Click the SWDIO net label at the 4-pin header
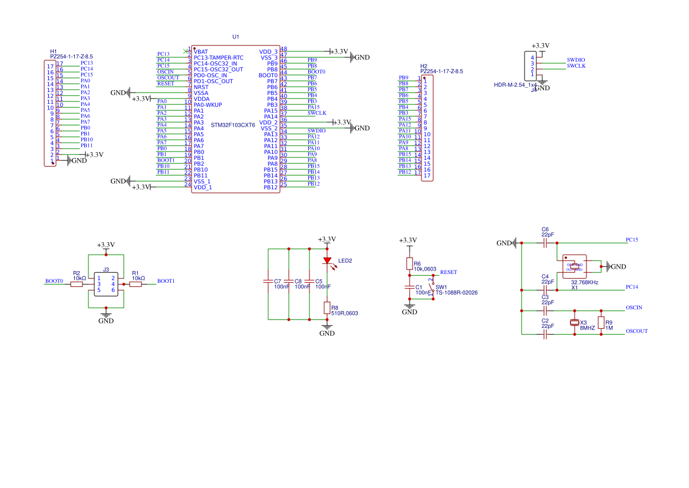The image size is (689, 488). coord(576,60)
